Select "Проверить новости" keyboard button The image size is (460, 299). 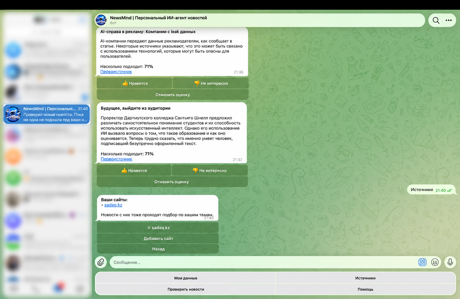[x=186, y=289]
